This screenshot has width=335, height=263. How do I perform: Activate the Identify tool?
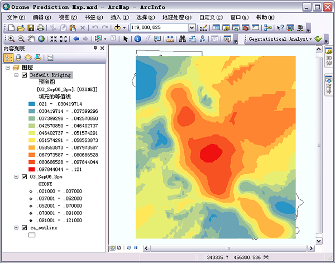point(137,39)
